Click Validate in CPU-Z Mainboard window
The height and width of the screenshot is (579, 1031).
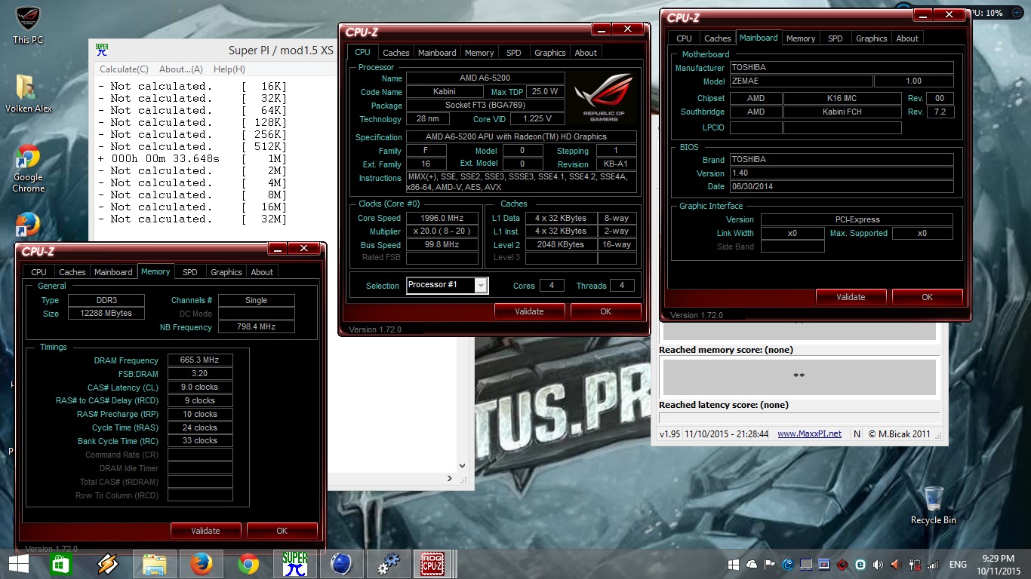coord(851,297)
